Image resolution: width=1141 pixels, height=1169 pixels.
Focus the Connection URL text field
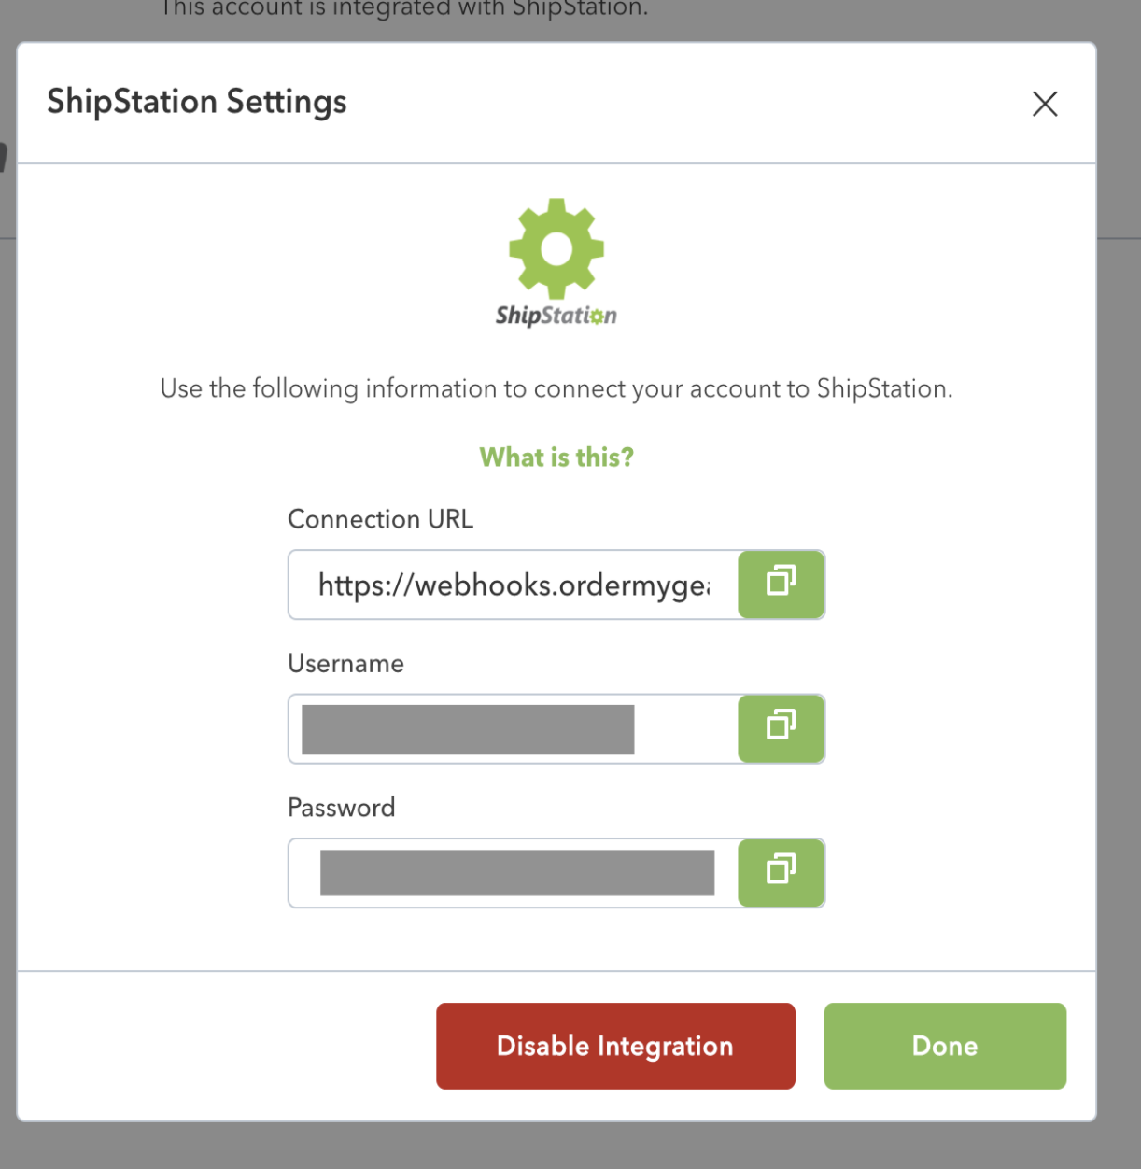514,584
